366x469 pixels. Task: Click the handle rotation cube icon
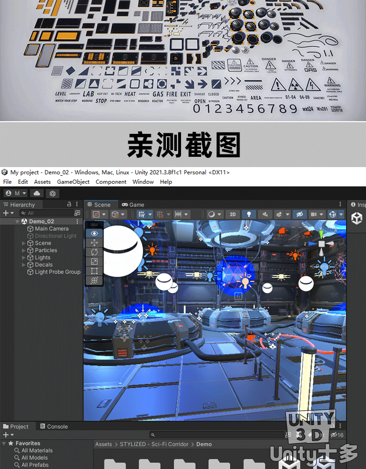115,214
